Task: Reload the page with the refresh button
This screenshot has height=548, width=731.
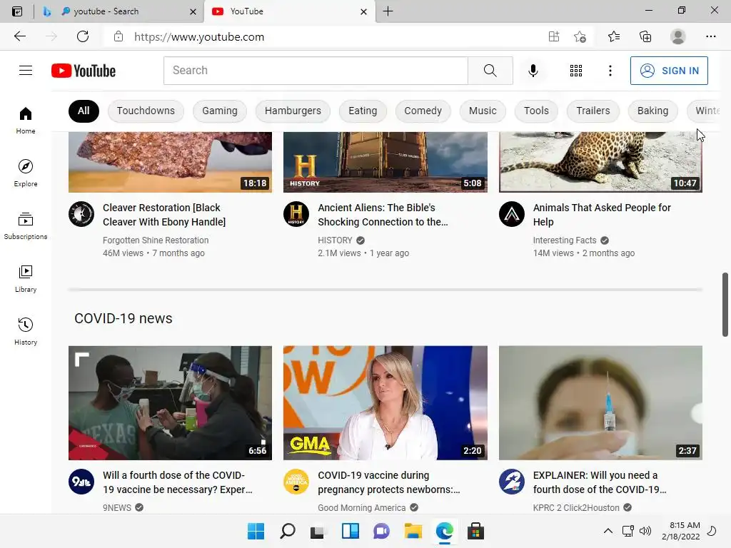Action: coord(83,36)
